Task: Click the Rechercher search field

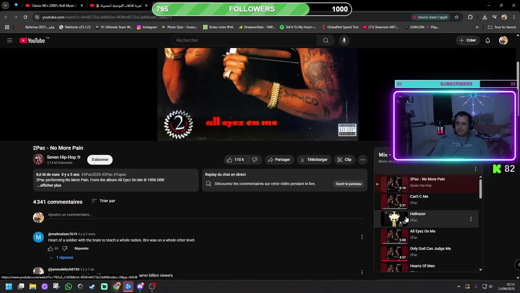Action: click(245, 40)
